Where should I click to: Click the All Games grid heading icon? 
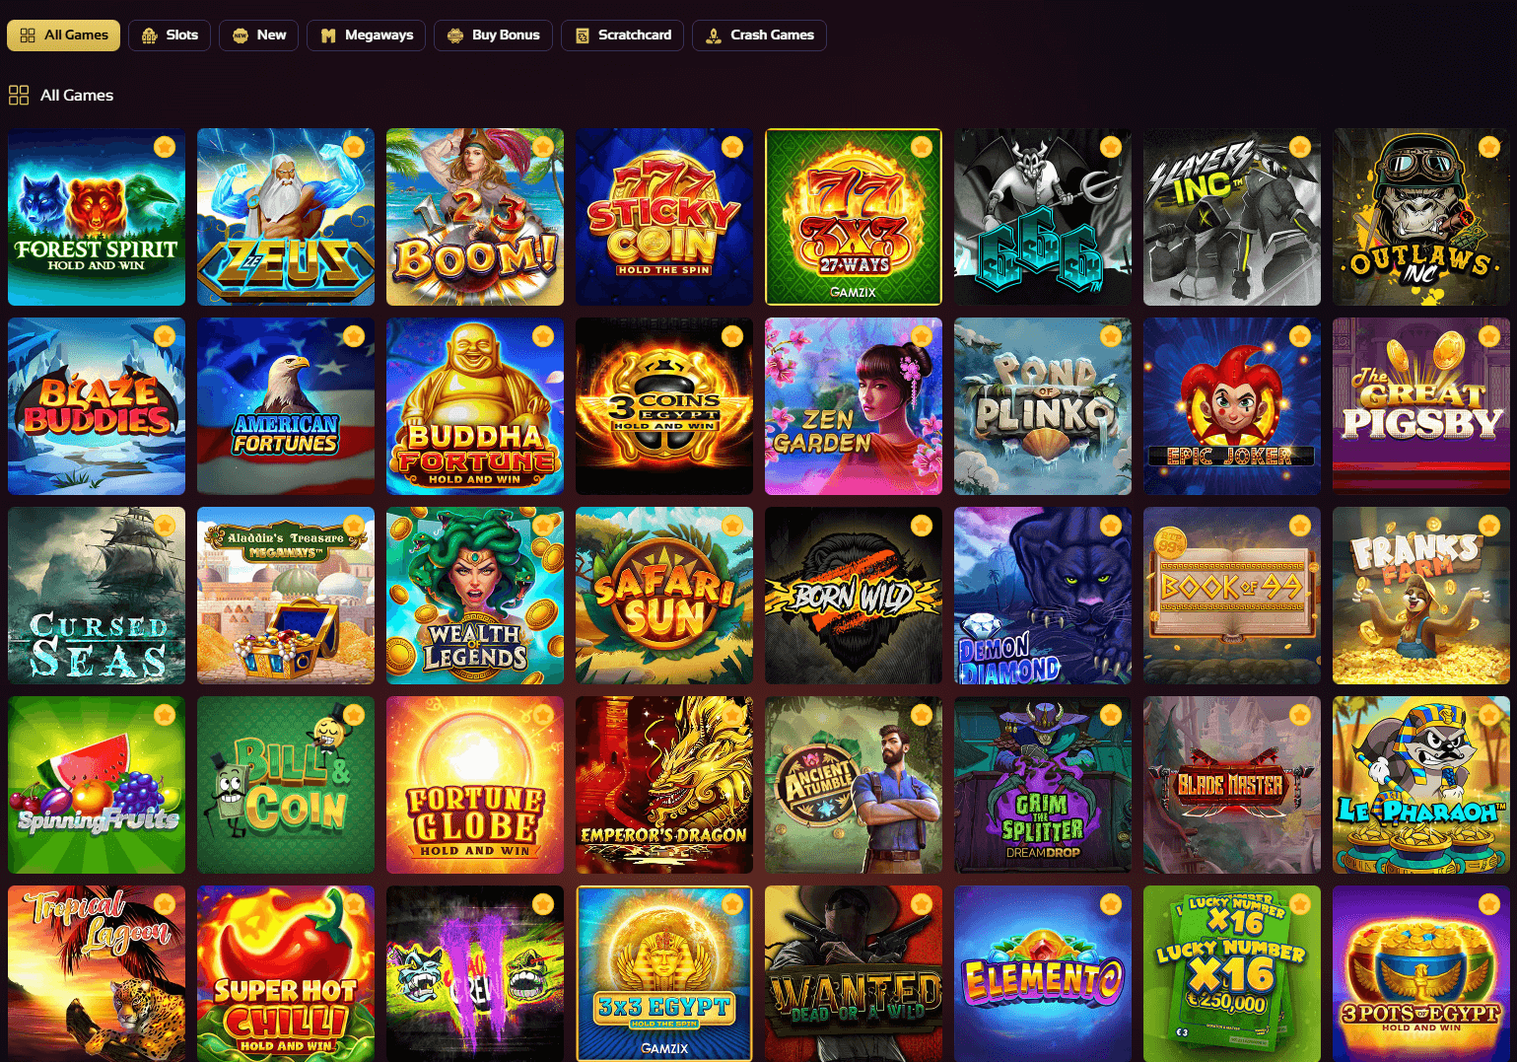click(x=19, y=95)
